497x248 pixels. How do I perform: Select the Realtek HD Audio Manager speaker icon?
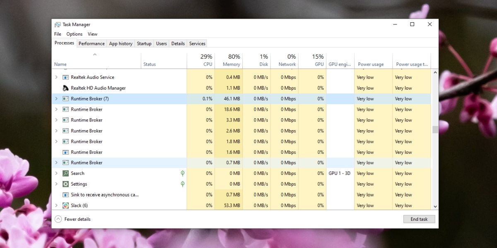point(65,88)
